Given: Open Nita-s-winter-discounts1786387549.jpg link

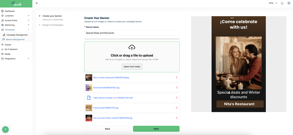Looking at the screenshot, I should 111,78.
